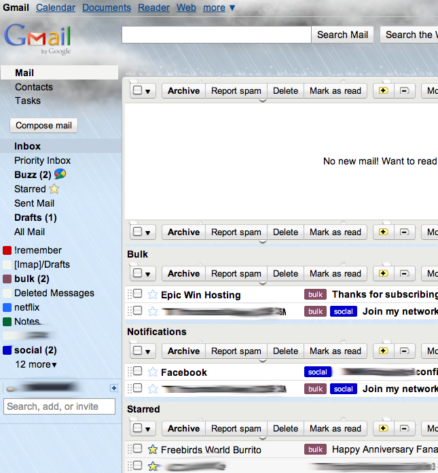Open the Web link in top bar
This screenshot has height=473, width=438.
tap(186, 7)
